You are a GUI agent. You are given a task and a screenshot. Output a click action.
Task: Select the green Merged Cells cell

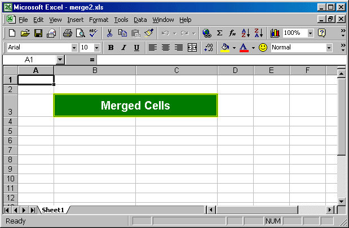135,106
